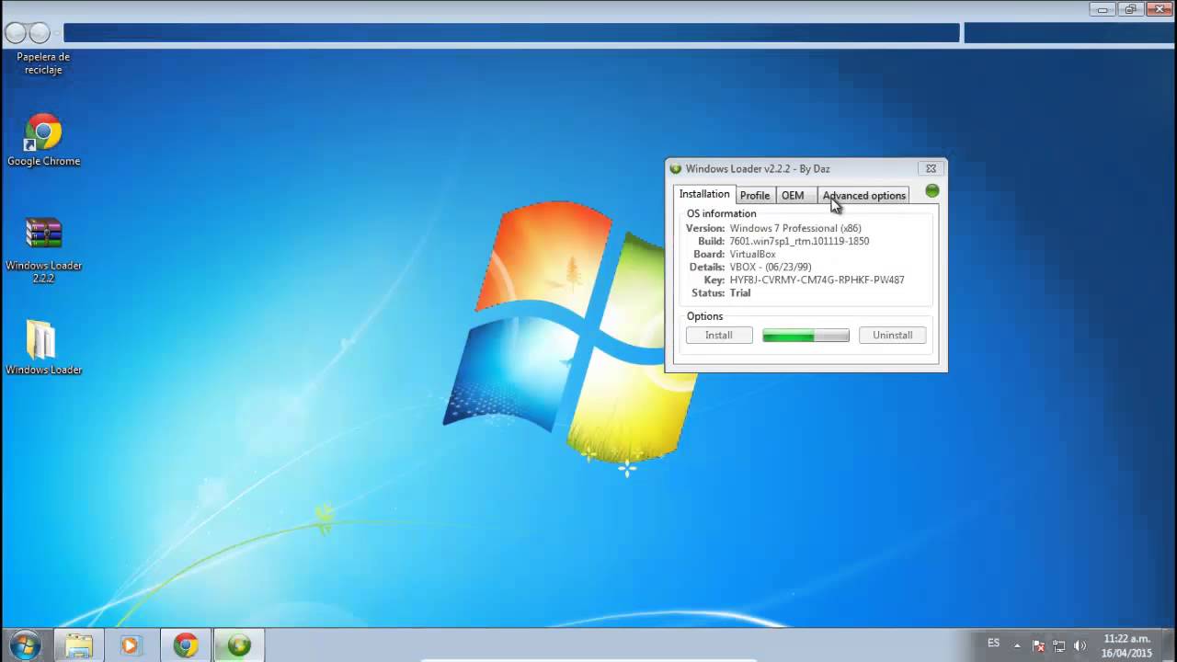Show hidden system tray icons
1177x662 pixels.
click(1017, 645)
